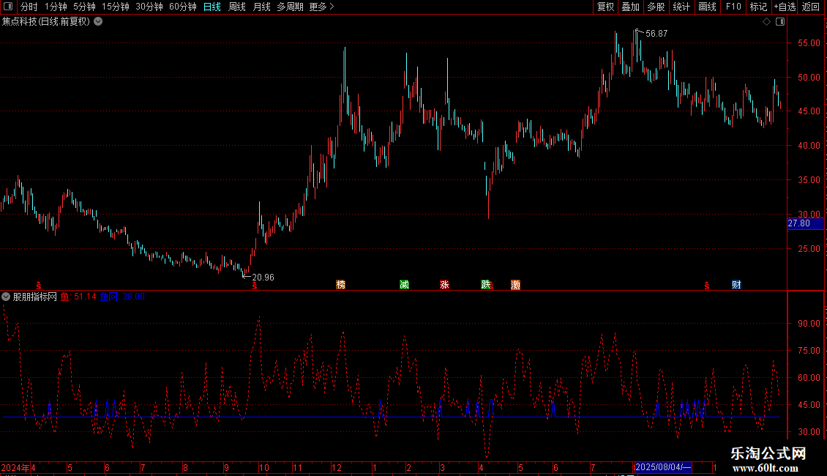Click the 统计 statistics button
827x476 pixels.
pyautogui.click(x=681, y=7)
